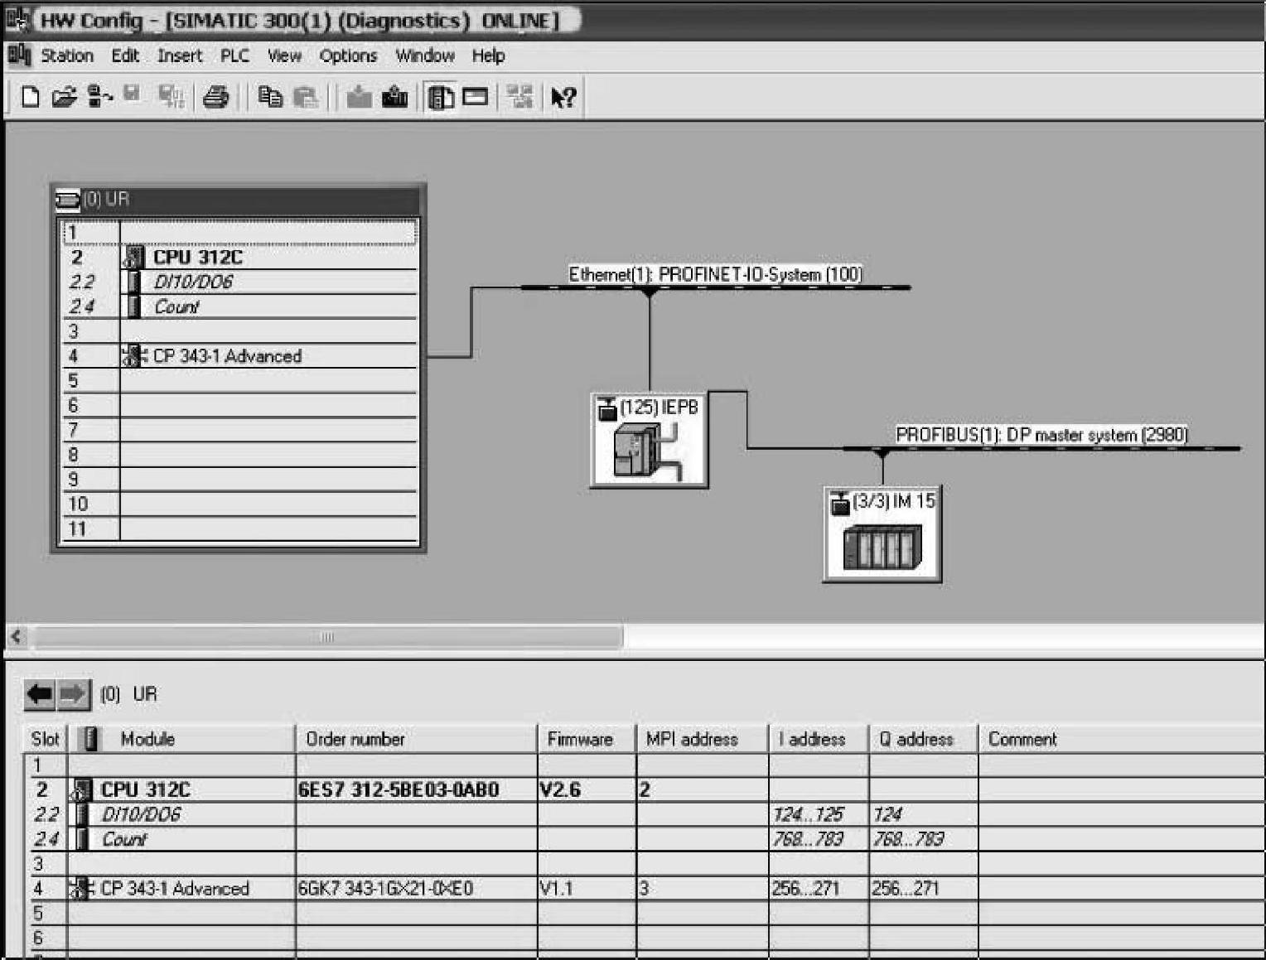Select the Count row in the rack diagram
1266x960 pixels.
240,307
